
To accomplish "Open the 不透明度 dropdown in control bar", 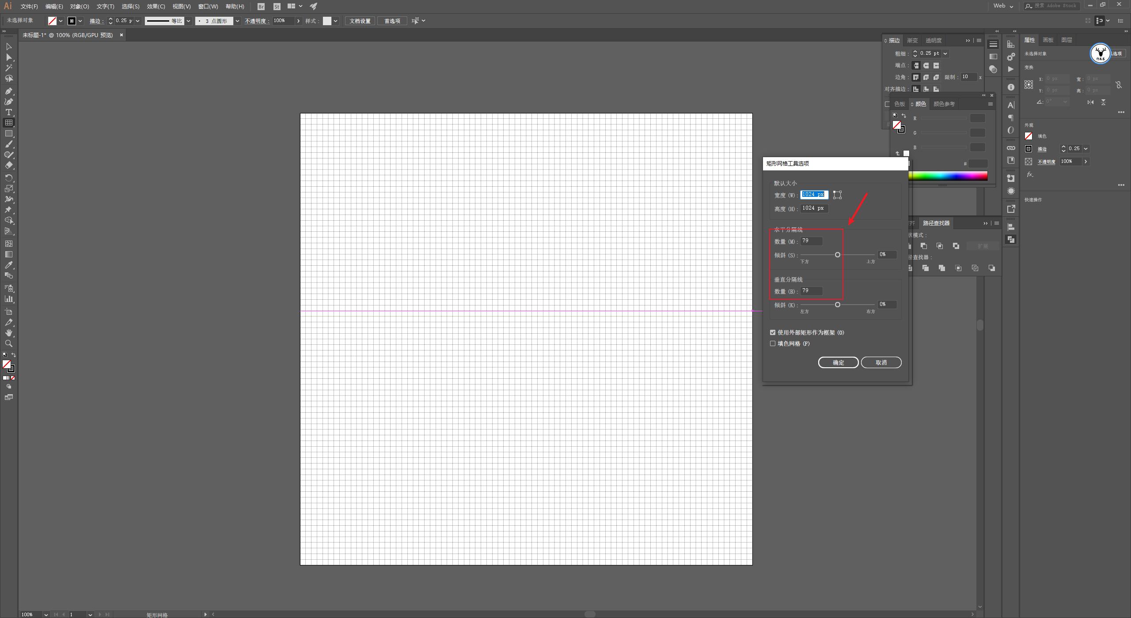I will coord(299,21).
